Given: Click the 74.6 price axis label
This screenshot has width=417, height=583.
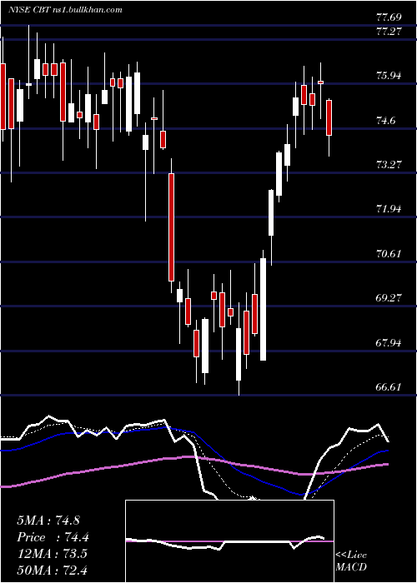Looking at the screenshot, I should point(385,121).
